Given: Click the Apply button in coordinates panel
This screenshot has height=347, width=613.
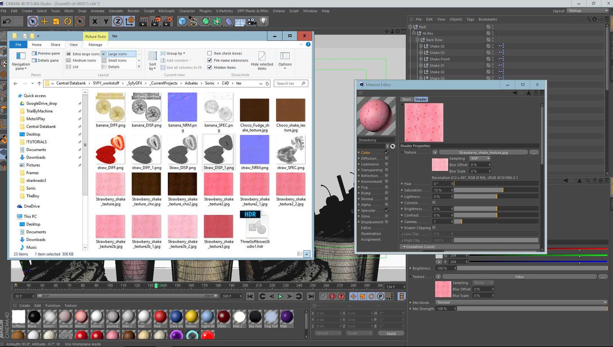Looking at the screenshot, I should coord(391,333).
